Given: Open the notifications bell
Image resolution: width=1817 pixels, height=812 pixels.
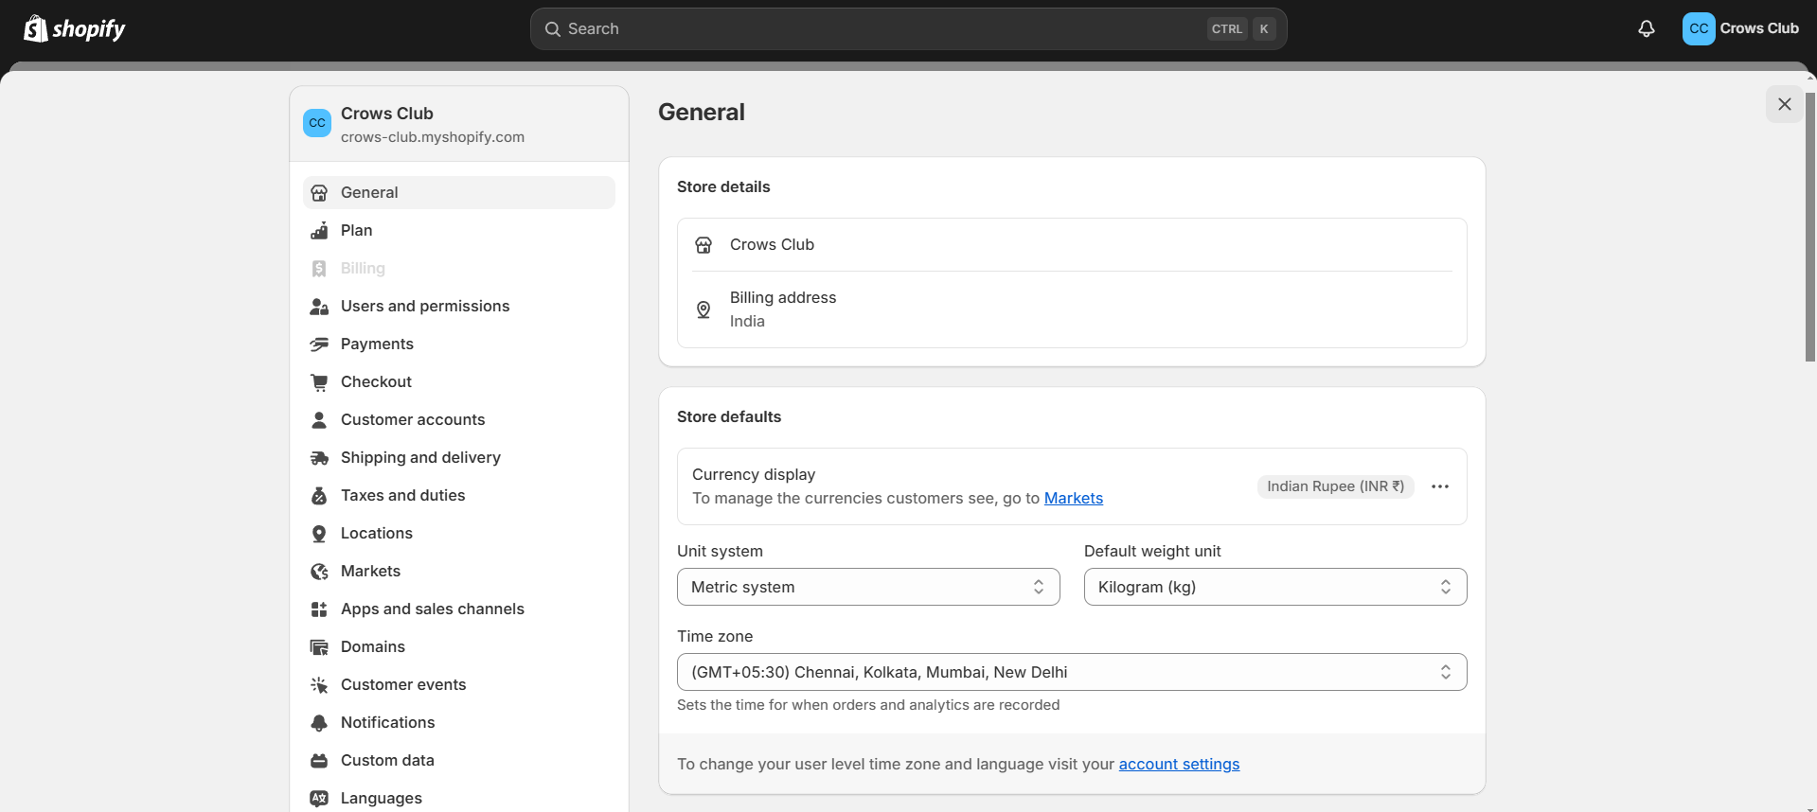Looking at the screenshot, I should tap(1647, 28).
